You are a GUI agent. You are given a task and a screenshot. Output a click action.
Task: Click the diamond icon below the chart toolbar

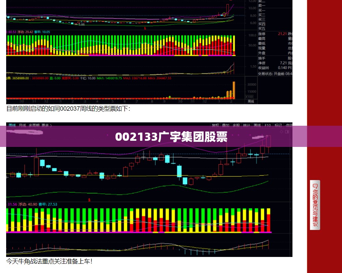point(282,132)
